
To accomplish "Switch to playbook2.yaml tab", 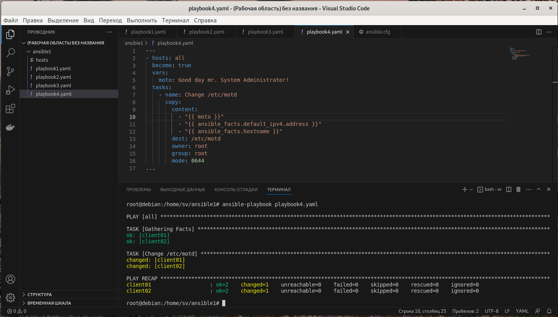I will pyautogui.click(x=206, y=32).
